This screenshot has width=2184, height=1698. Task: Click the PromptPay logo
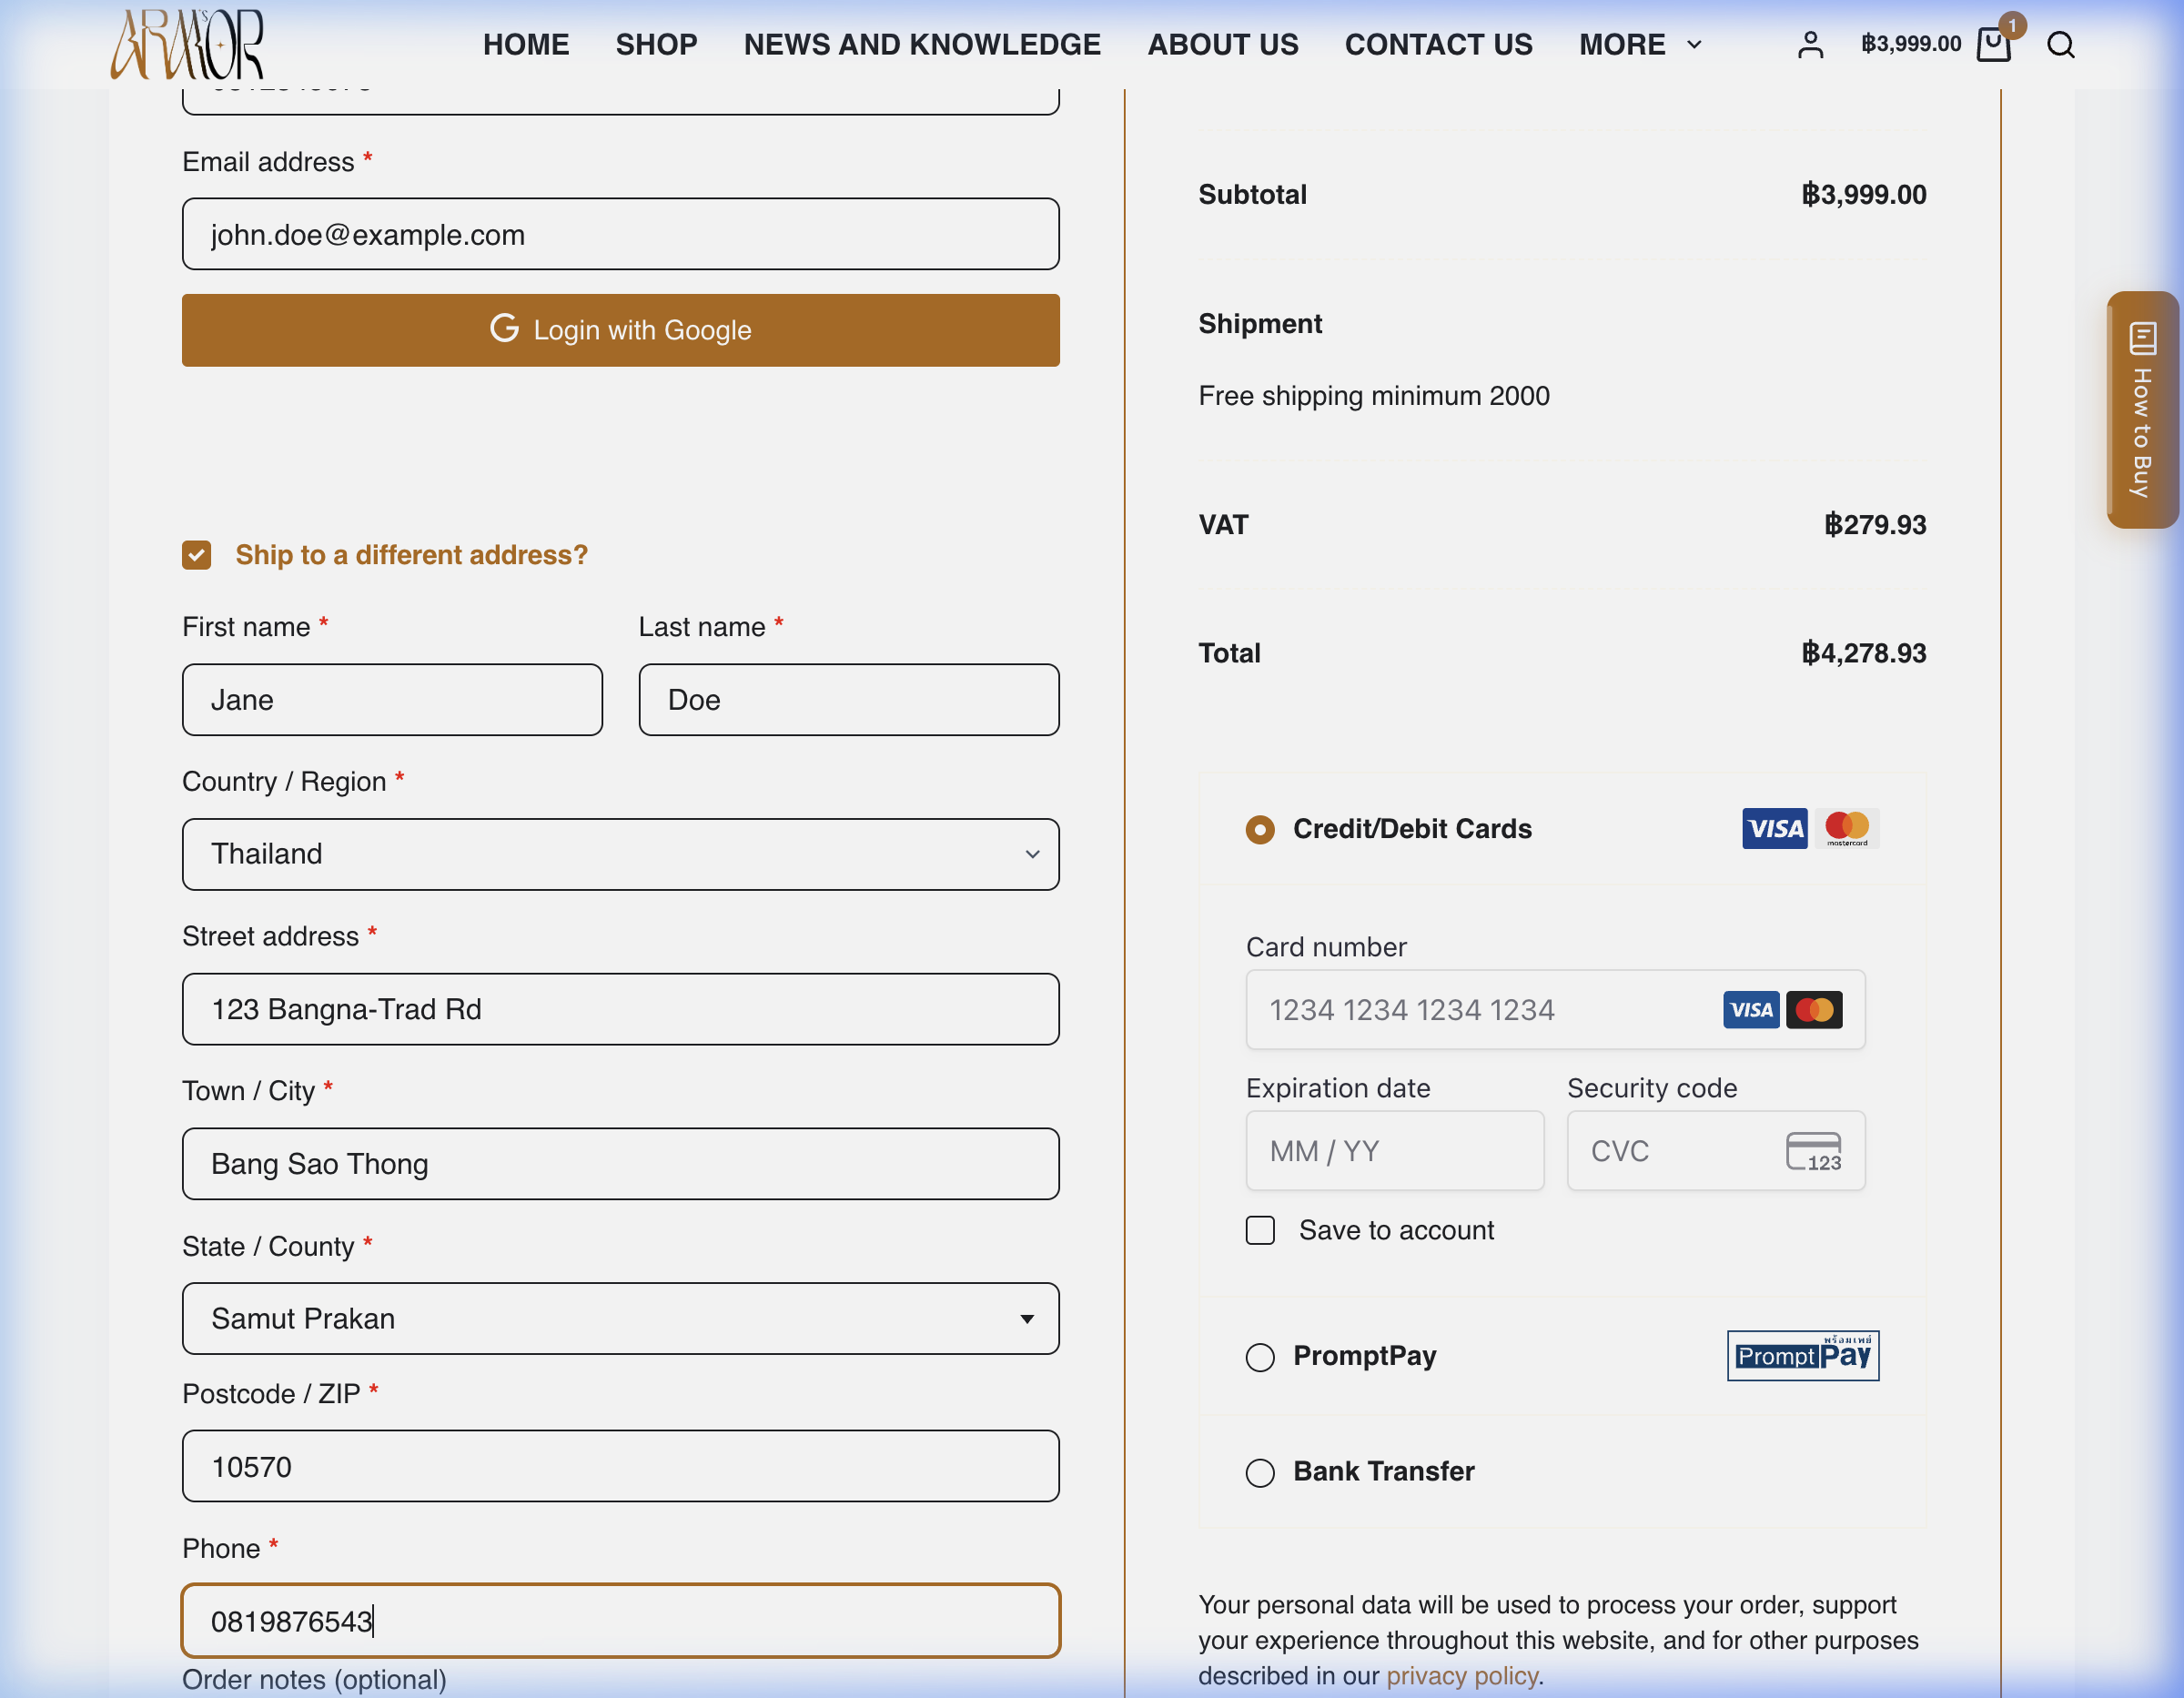coord(1803,1355)
